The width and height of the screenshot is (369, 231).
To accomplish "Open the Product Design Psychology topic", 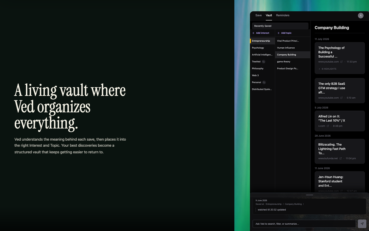I will click(x=293, y=69).
